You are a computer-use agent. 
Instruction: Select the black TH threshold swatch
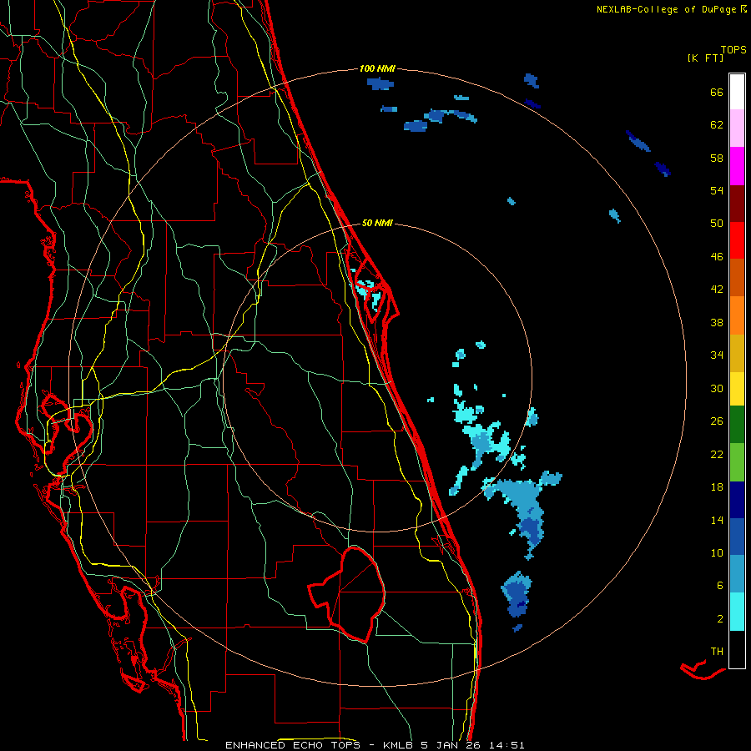[x=737, y=649]
